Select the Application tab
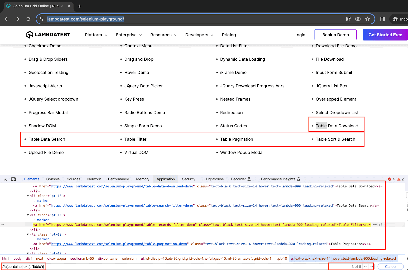 [166, 179]
